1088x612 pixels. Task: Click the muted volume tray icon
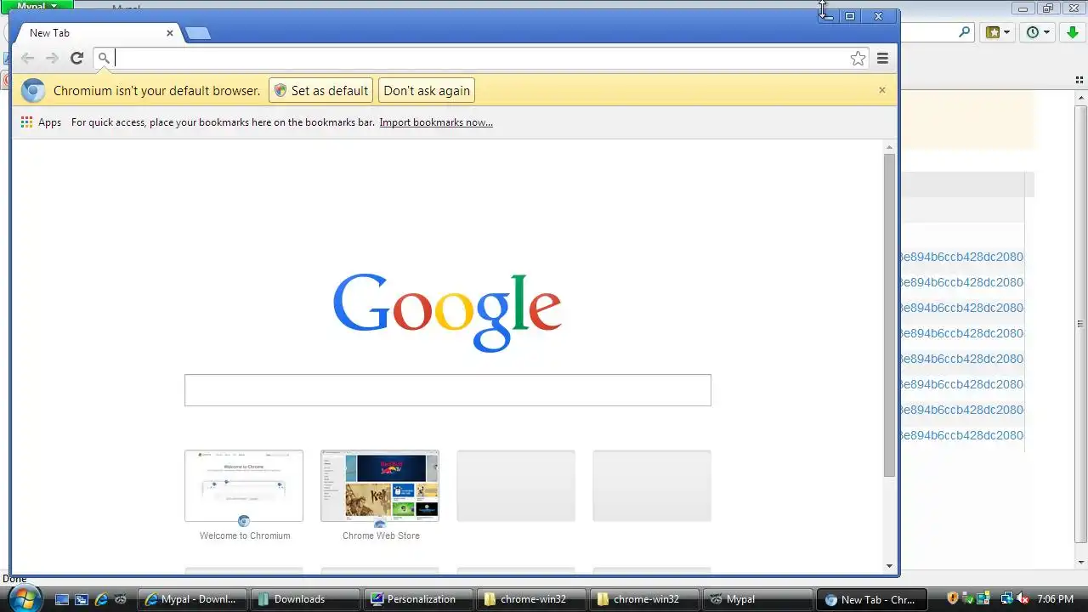pyautogui.click(x=1023, y=599)
